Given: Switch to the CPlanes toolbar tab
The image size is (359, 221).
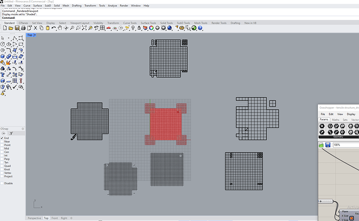Looking at the screenshot, I should (23, 23).
